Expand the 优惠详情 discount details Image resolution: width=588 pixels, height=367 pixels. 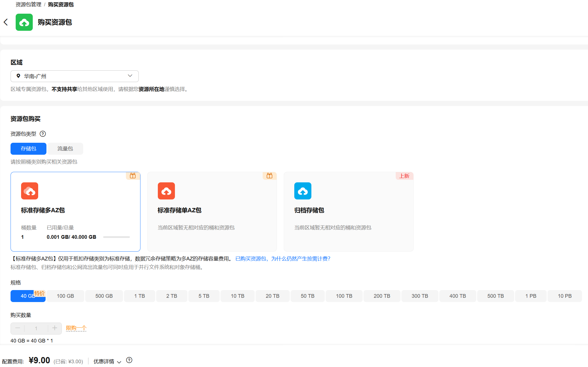[107, 361]
